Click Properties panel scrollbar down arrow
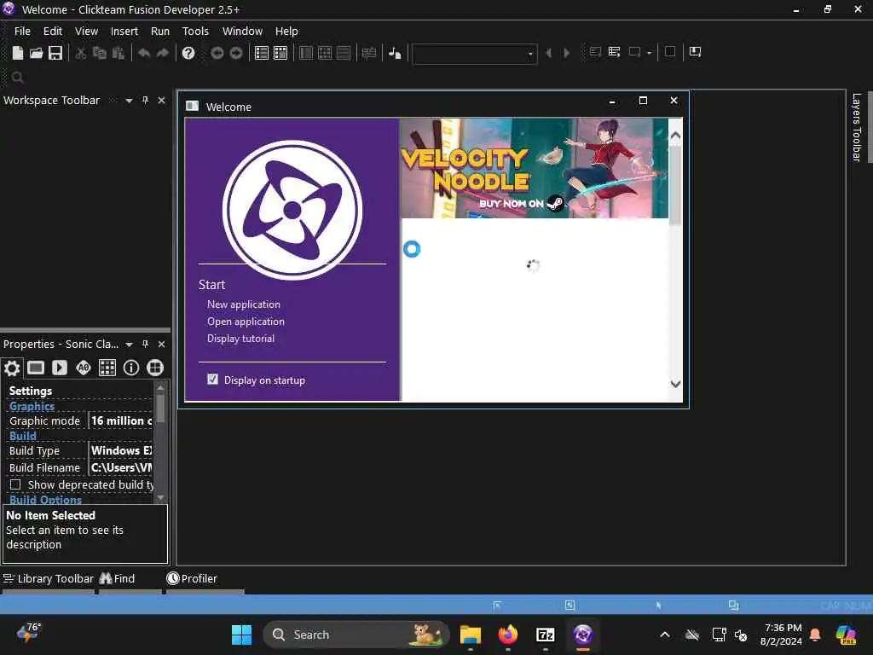This screenshot has width=873, height=655. [160, 497]
